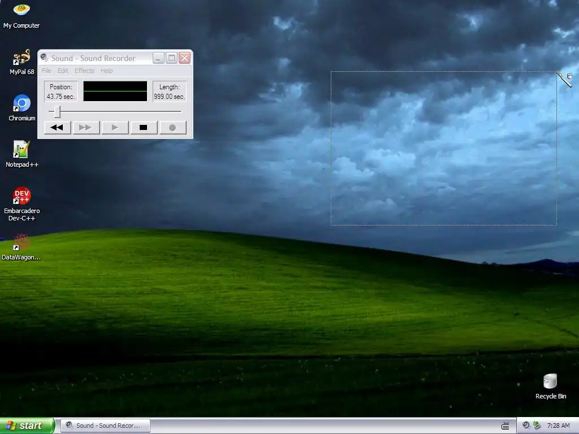Click the network connection tray icon
The width and height of the screenshot is (579, 434).
point(537,426)
